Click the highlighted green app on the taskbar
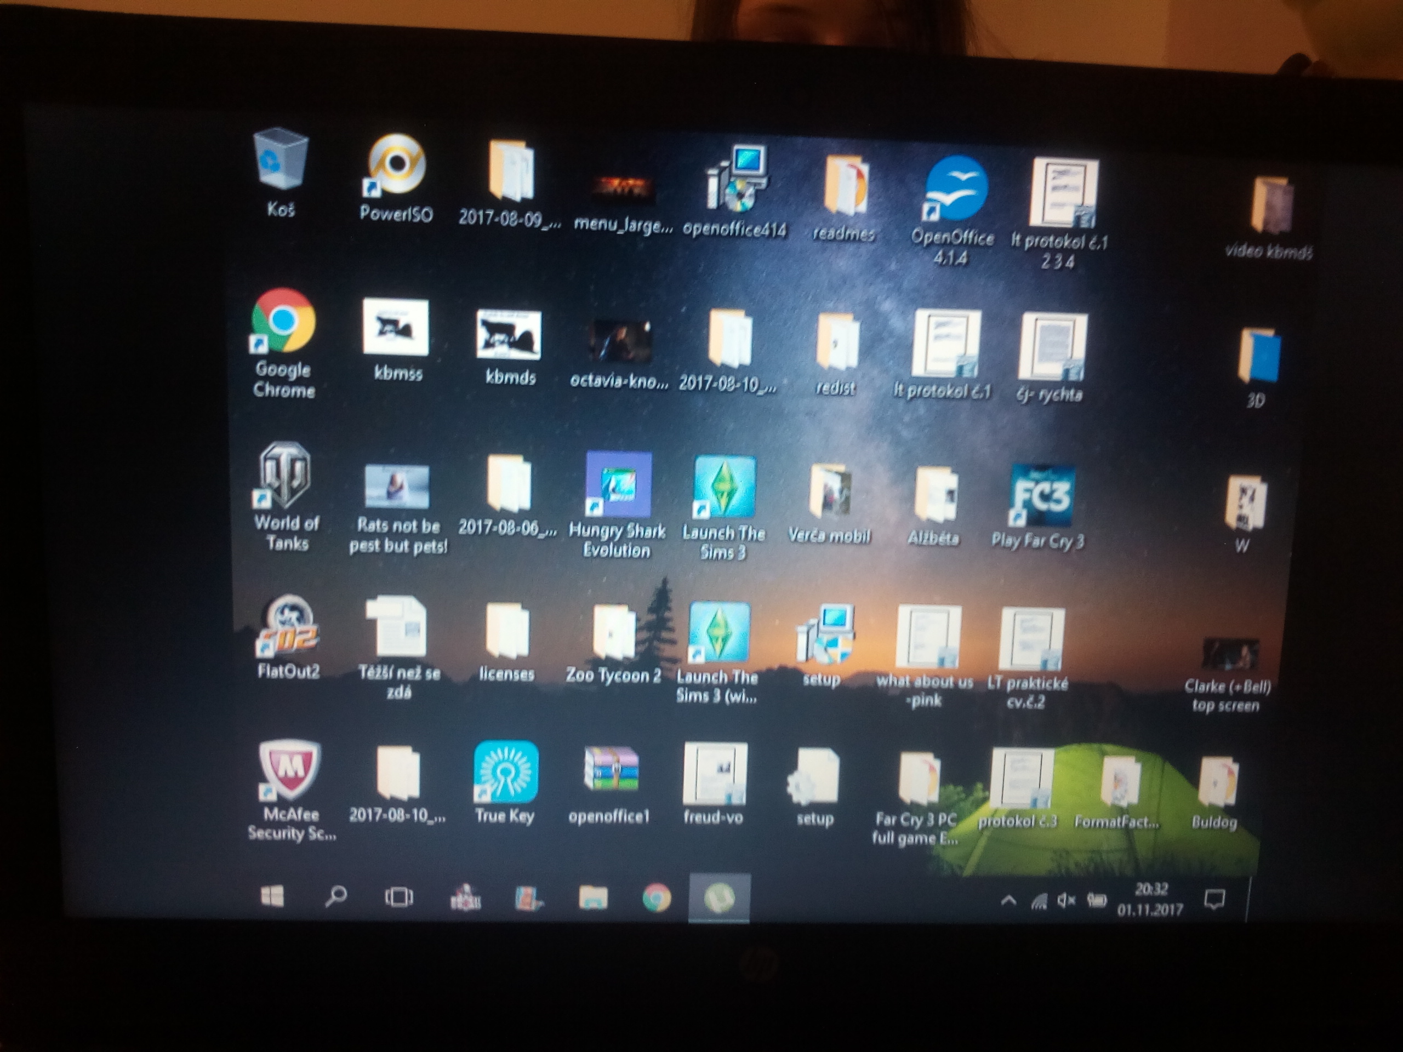1403x1052 pixels. [719, 898]
